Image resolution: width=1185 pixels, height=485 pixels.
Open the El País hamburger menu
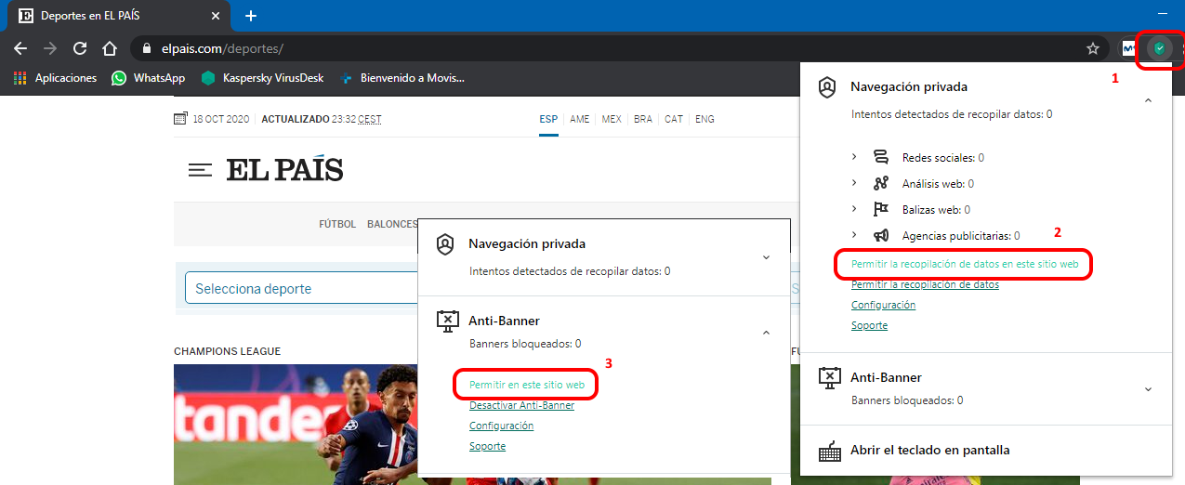pyautogui.click(x=200, y=169)
